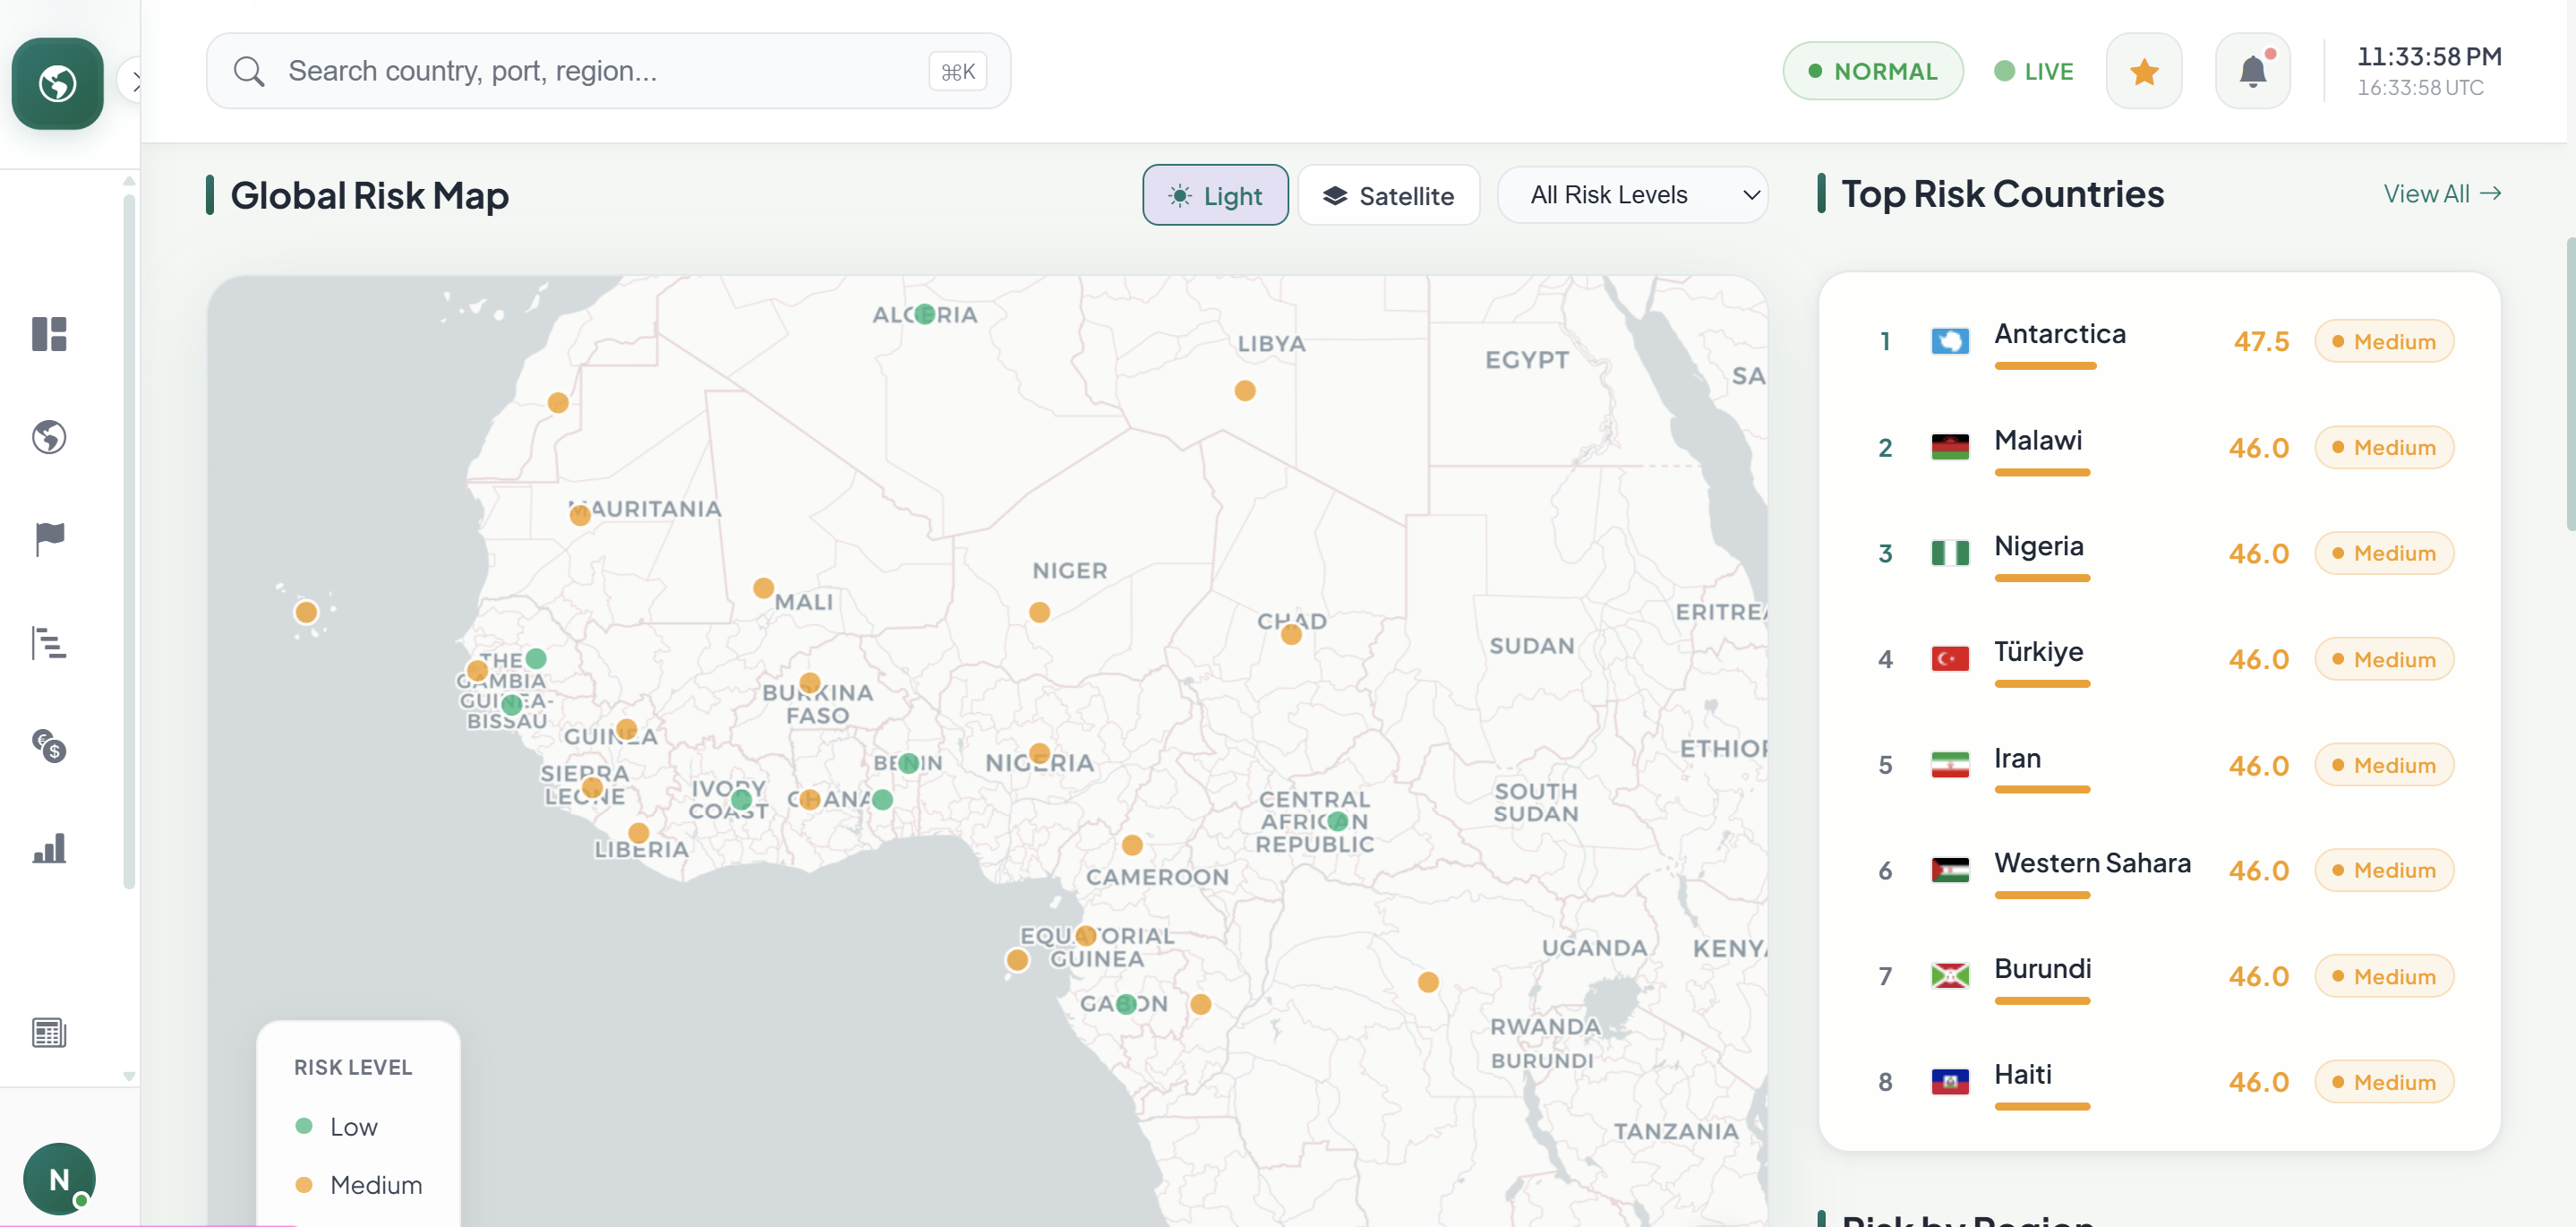
Task: Click the Cape Verde island marker
Action: tap(305, 611)
